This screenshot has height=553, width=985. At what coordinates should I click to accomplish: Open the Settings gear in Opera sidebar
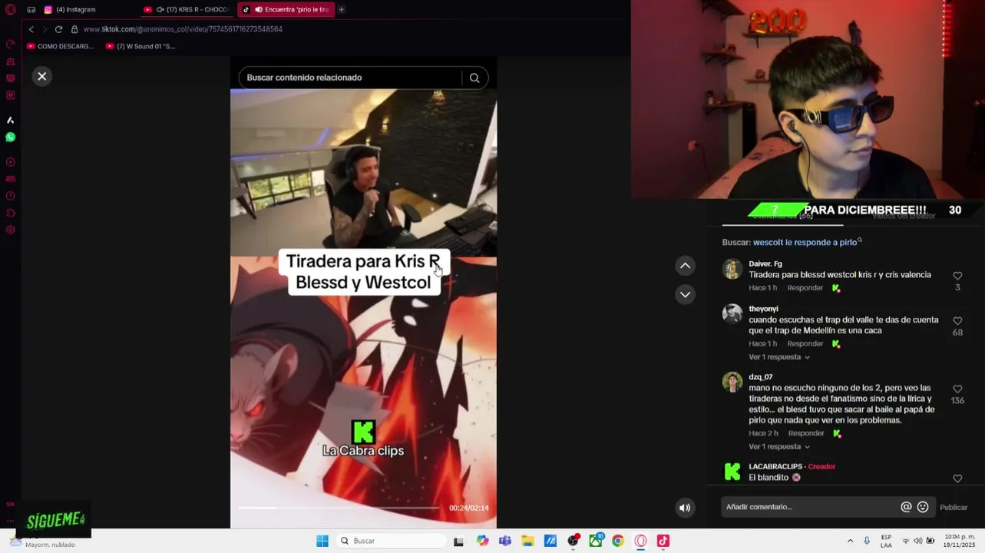pos(11,230)
